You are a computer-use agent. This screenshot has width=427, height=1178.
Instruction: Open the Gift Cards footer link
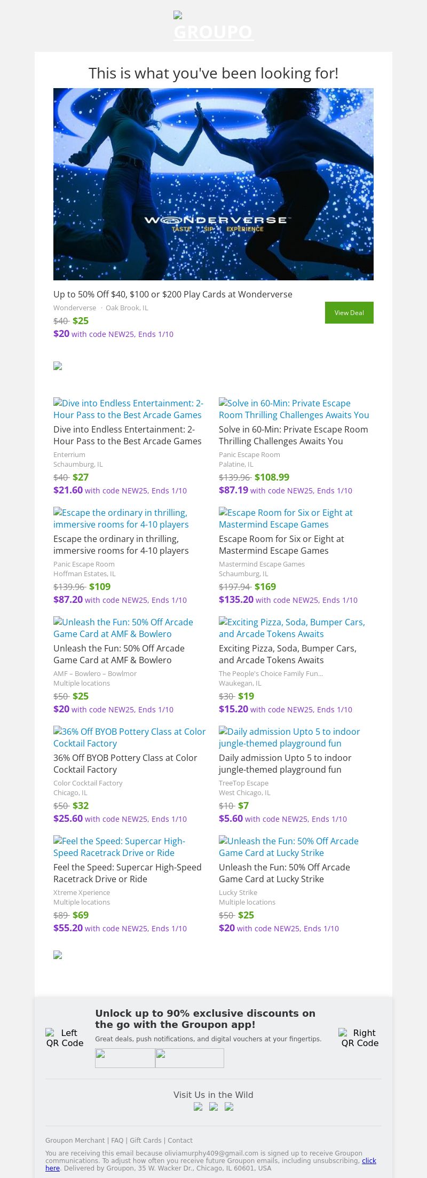pos(145,1140)
